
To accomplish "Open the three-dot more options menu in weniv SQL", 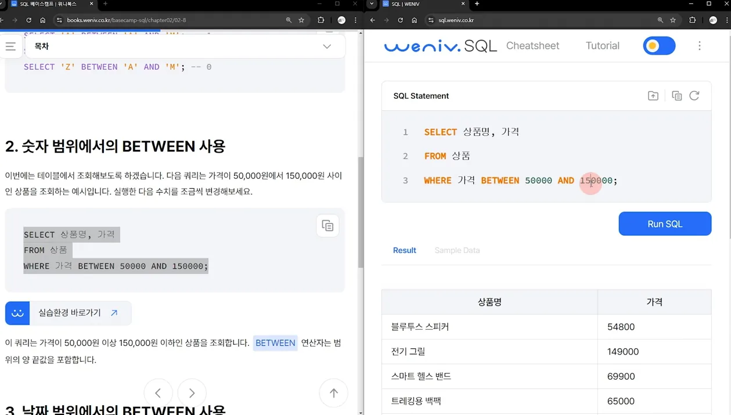I will coord(700,46).
